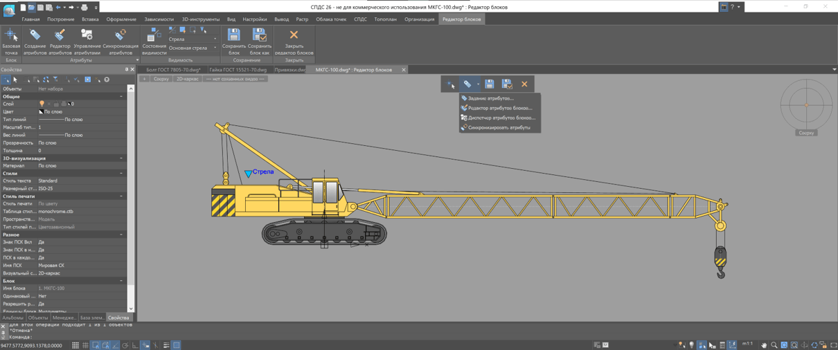
Task: Click quick select filter icon in Свойства toolbar
Action: coord(56,80)
